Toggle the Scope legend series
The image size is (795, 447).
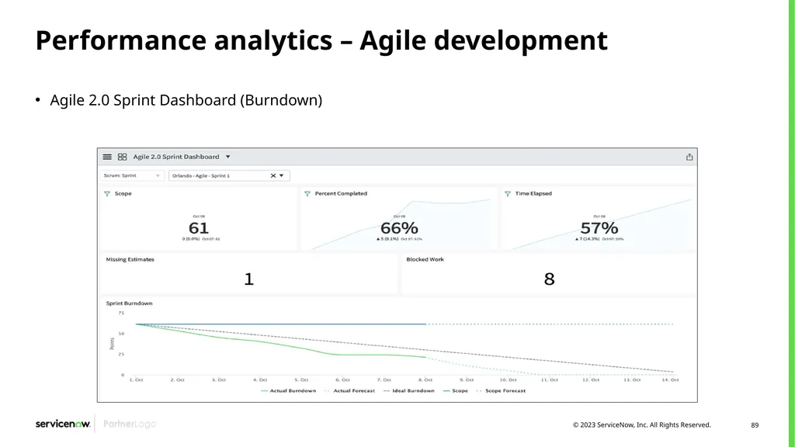[x=455, y=391]
